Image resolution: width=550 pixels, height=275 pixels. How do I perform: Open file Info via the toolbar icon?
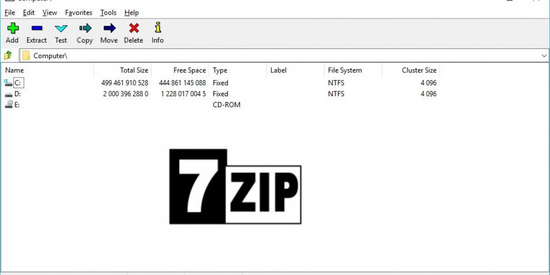click(x=157, y=28)
